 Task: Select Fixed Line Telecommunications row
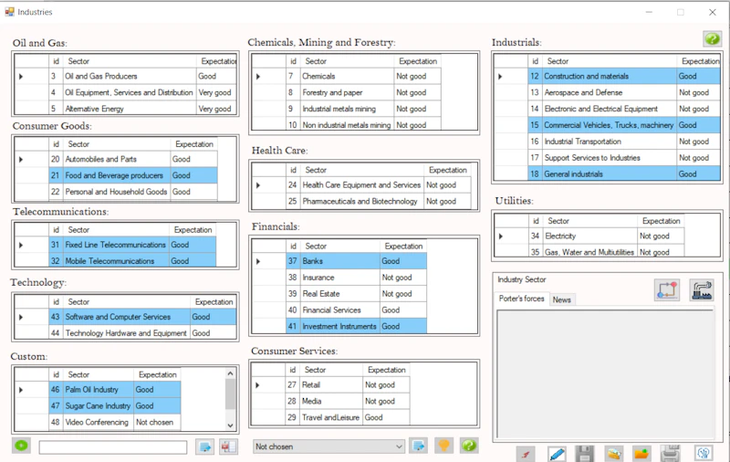click(x=116, y=245)
